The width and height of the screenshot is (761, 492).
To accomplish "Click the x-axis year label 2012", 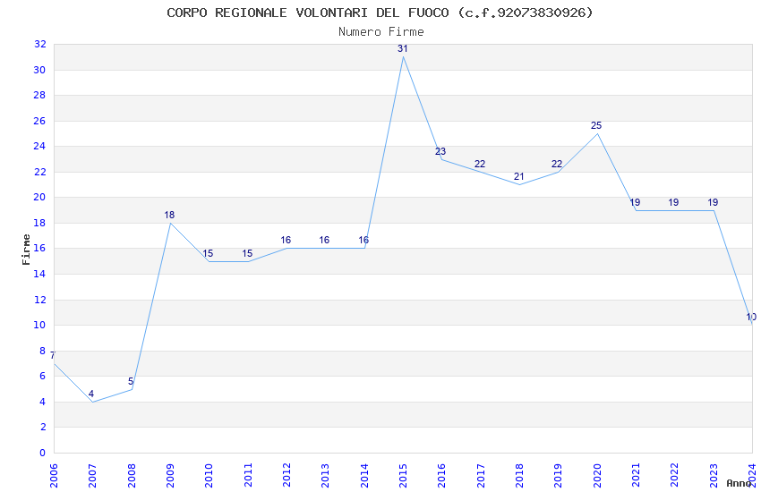I will pyautogui.click(x=286, y=476).
